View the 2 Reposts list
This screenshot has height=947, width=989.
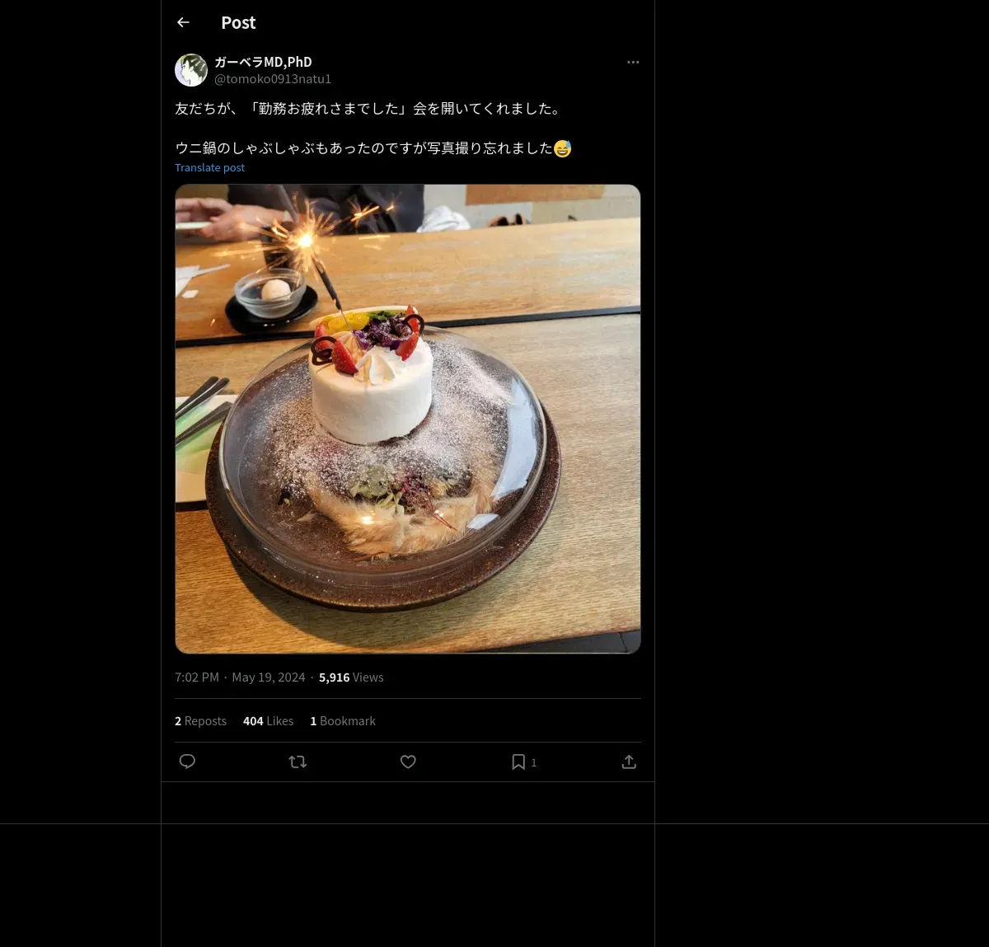tap(200, 720)
